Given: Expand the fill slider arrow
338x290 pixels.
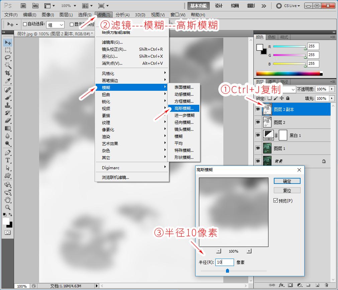Looking at the screenshot, I should click(332, 98).
